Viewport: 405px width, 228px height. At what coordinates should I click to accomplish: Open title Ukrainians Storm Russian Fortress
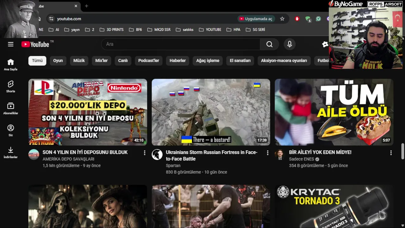(212, 155)
